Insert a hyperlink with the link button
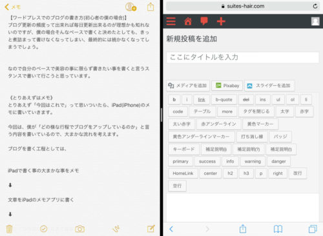This screenshot has width=323, height=236. click(x=202, y=99)
